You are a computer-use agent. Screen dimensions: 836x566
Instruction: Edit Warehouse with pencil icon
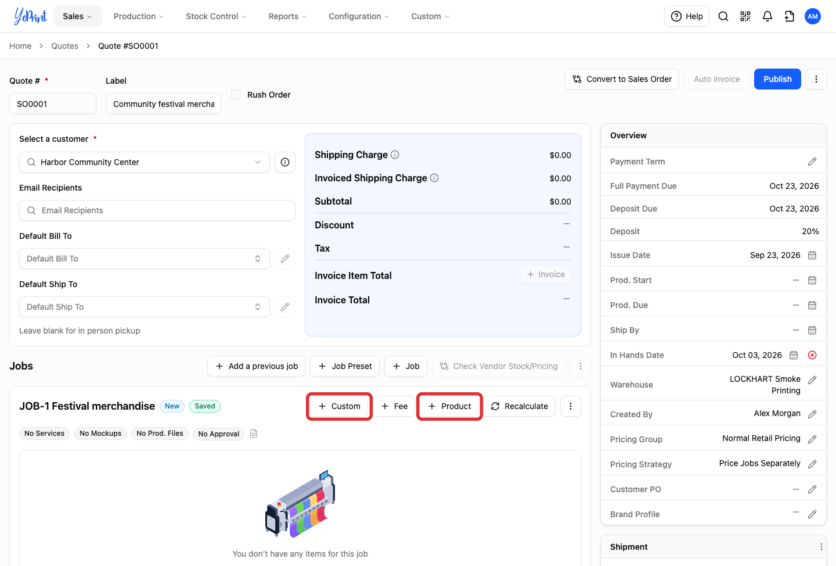pyautogui.click(x=812, y=380)
